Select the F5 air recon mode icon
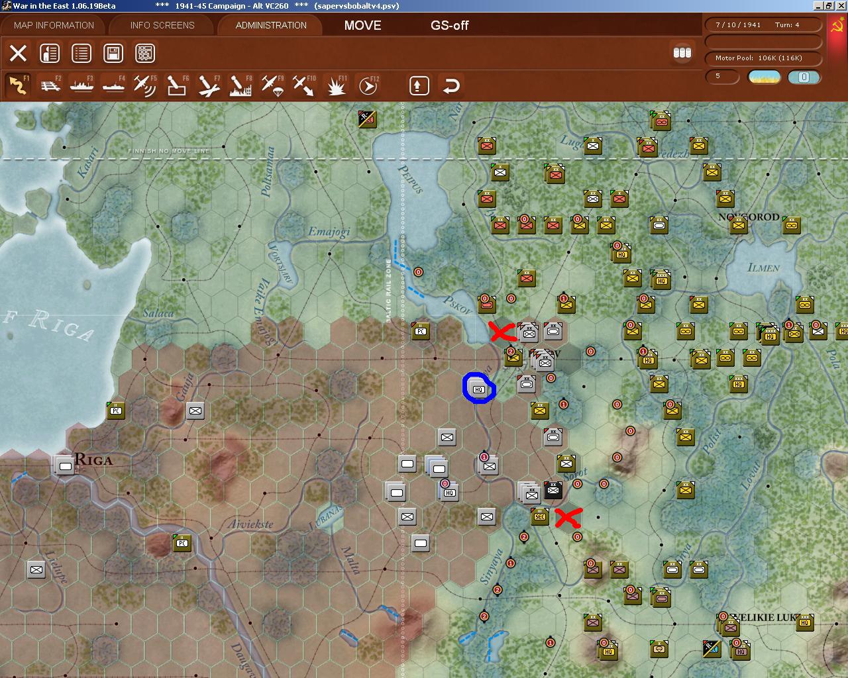This screenshot has width=848, height=678. pos(145,85)
